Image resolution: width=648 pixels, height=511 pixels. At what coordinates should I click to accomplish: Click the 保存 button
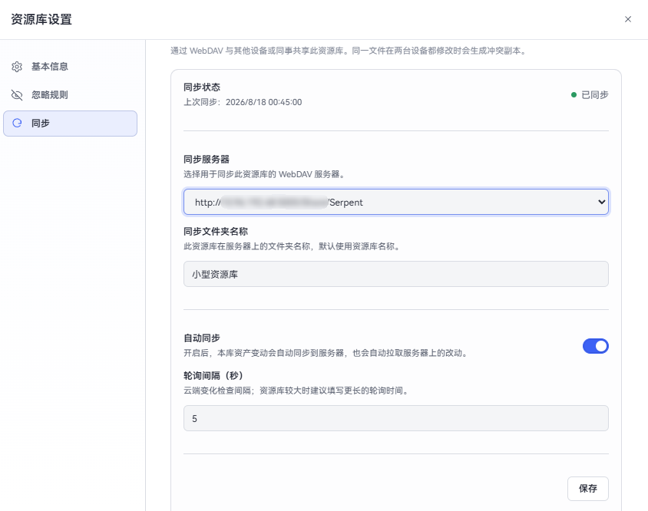(x=587, y=489)
